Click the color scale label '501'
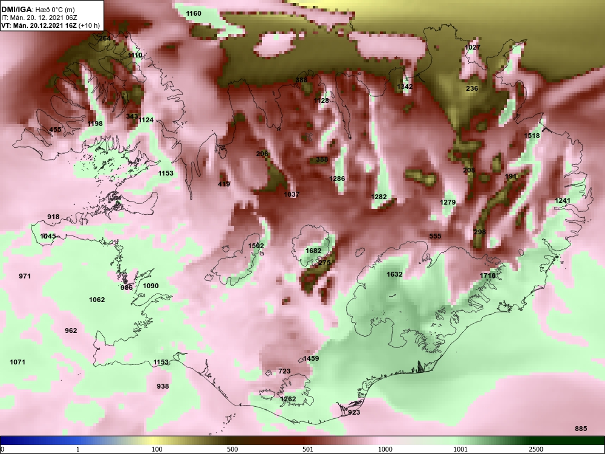 coord(308,449)
